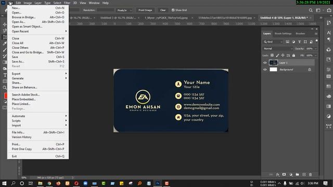Image resolution: width=333 pixels, height=187 pixels.
Task: Create new group folder icon
Action: point(297,175)
